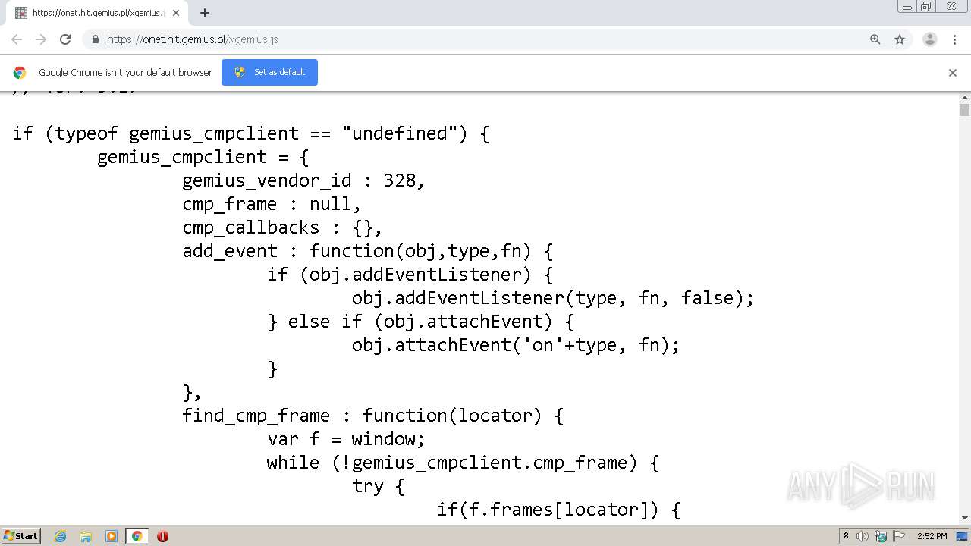The height and width of the screenshot is (546, 971).
Task: Click 'if (obj.addEventListener) {' line
Action: [x=410, y=275]
